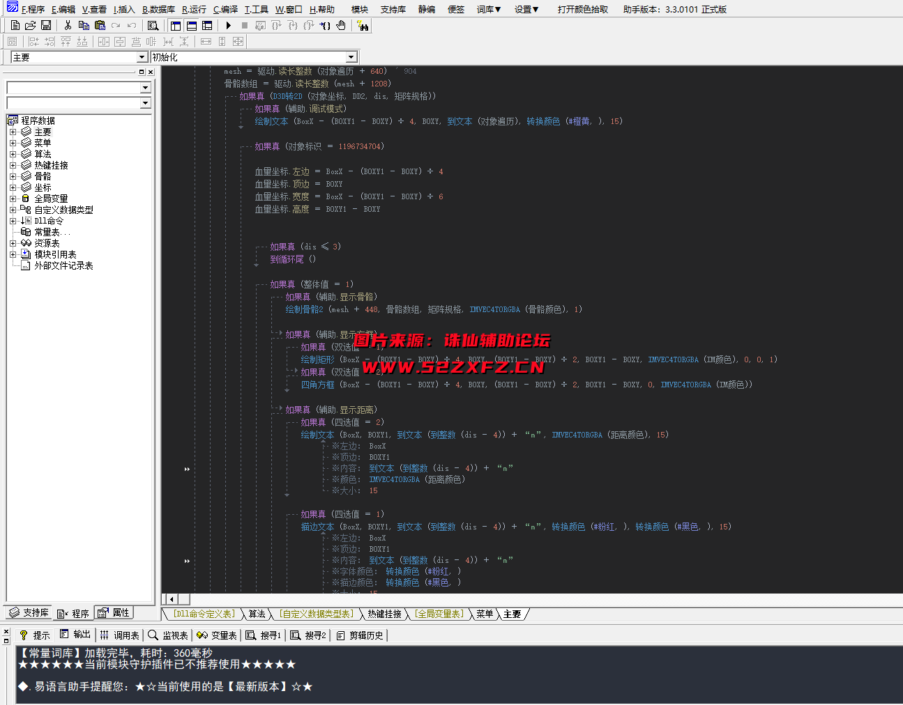
Task: Switch to 属性 panel tab
Action: [114, 613]
